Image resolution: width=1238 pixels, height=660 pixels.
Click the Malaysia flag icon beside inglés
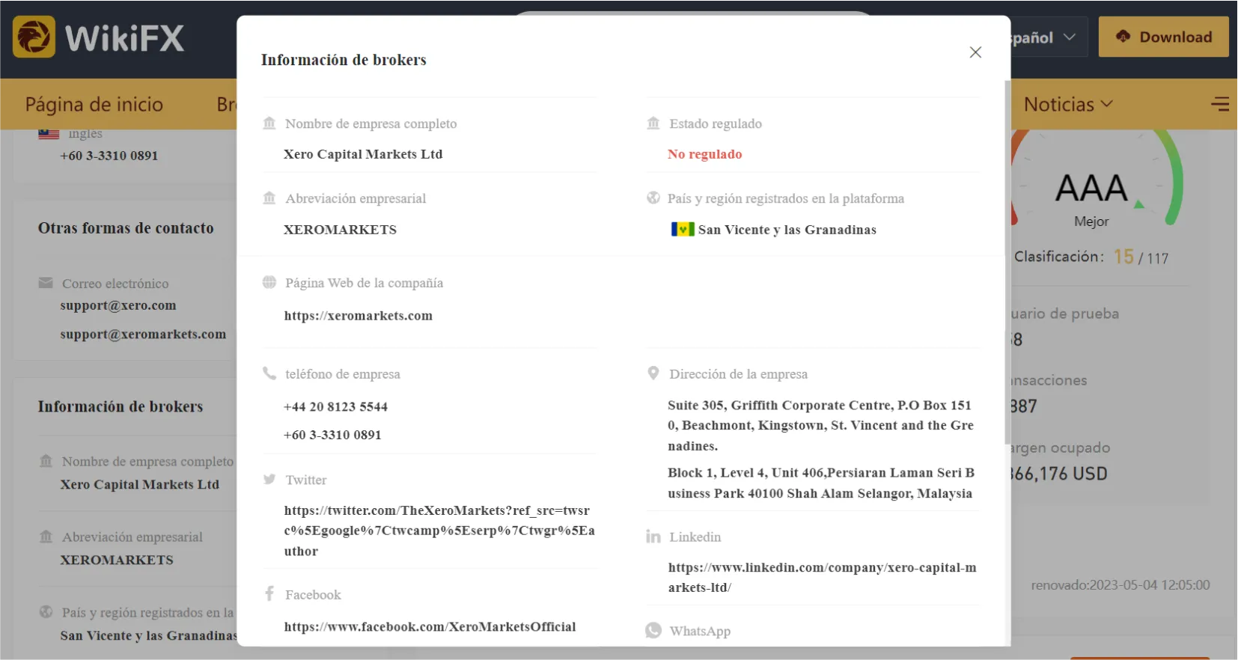pyautogui.click(x=49, y=134)
